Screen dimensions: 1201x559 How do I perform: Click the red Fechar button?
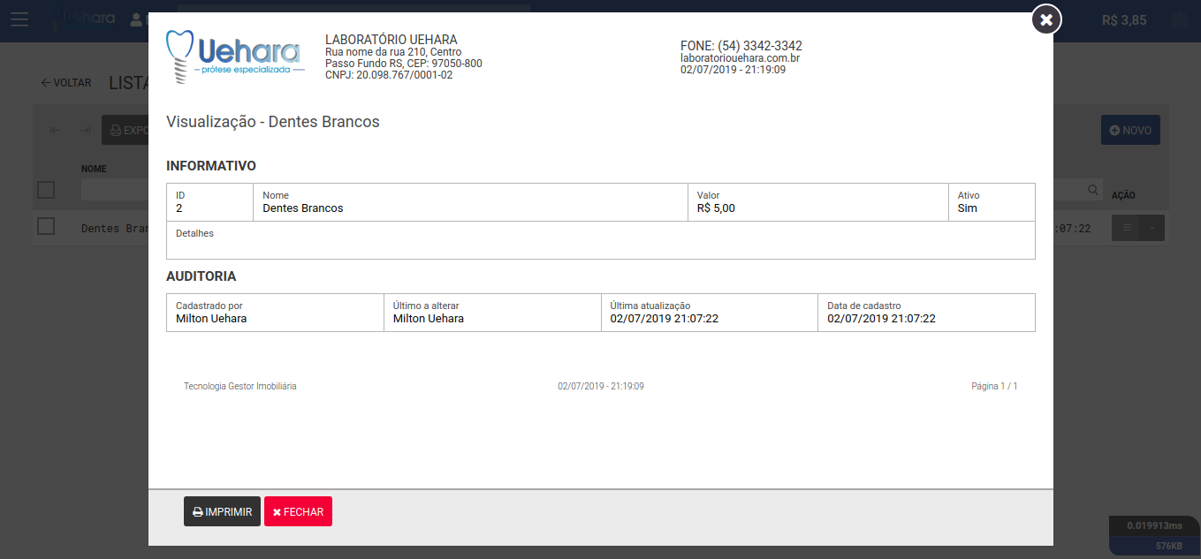(x=298, y=512)
